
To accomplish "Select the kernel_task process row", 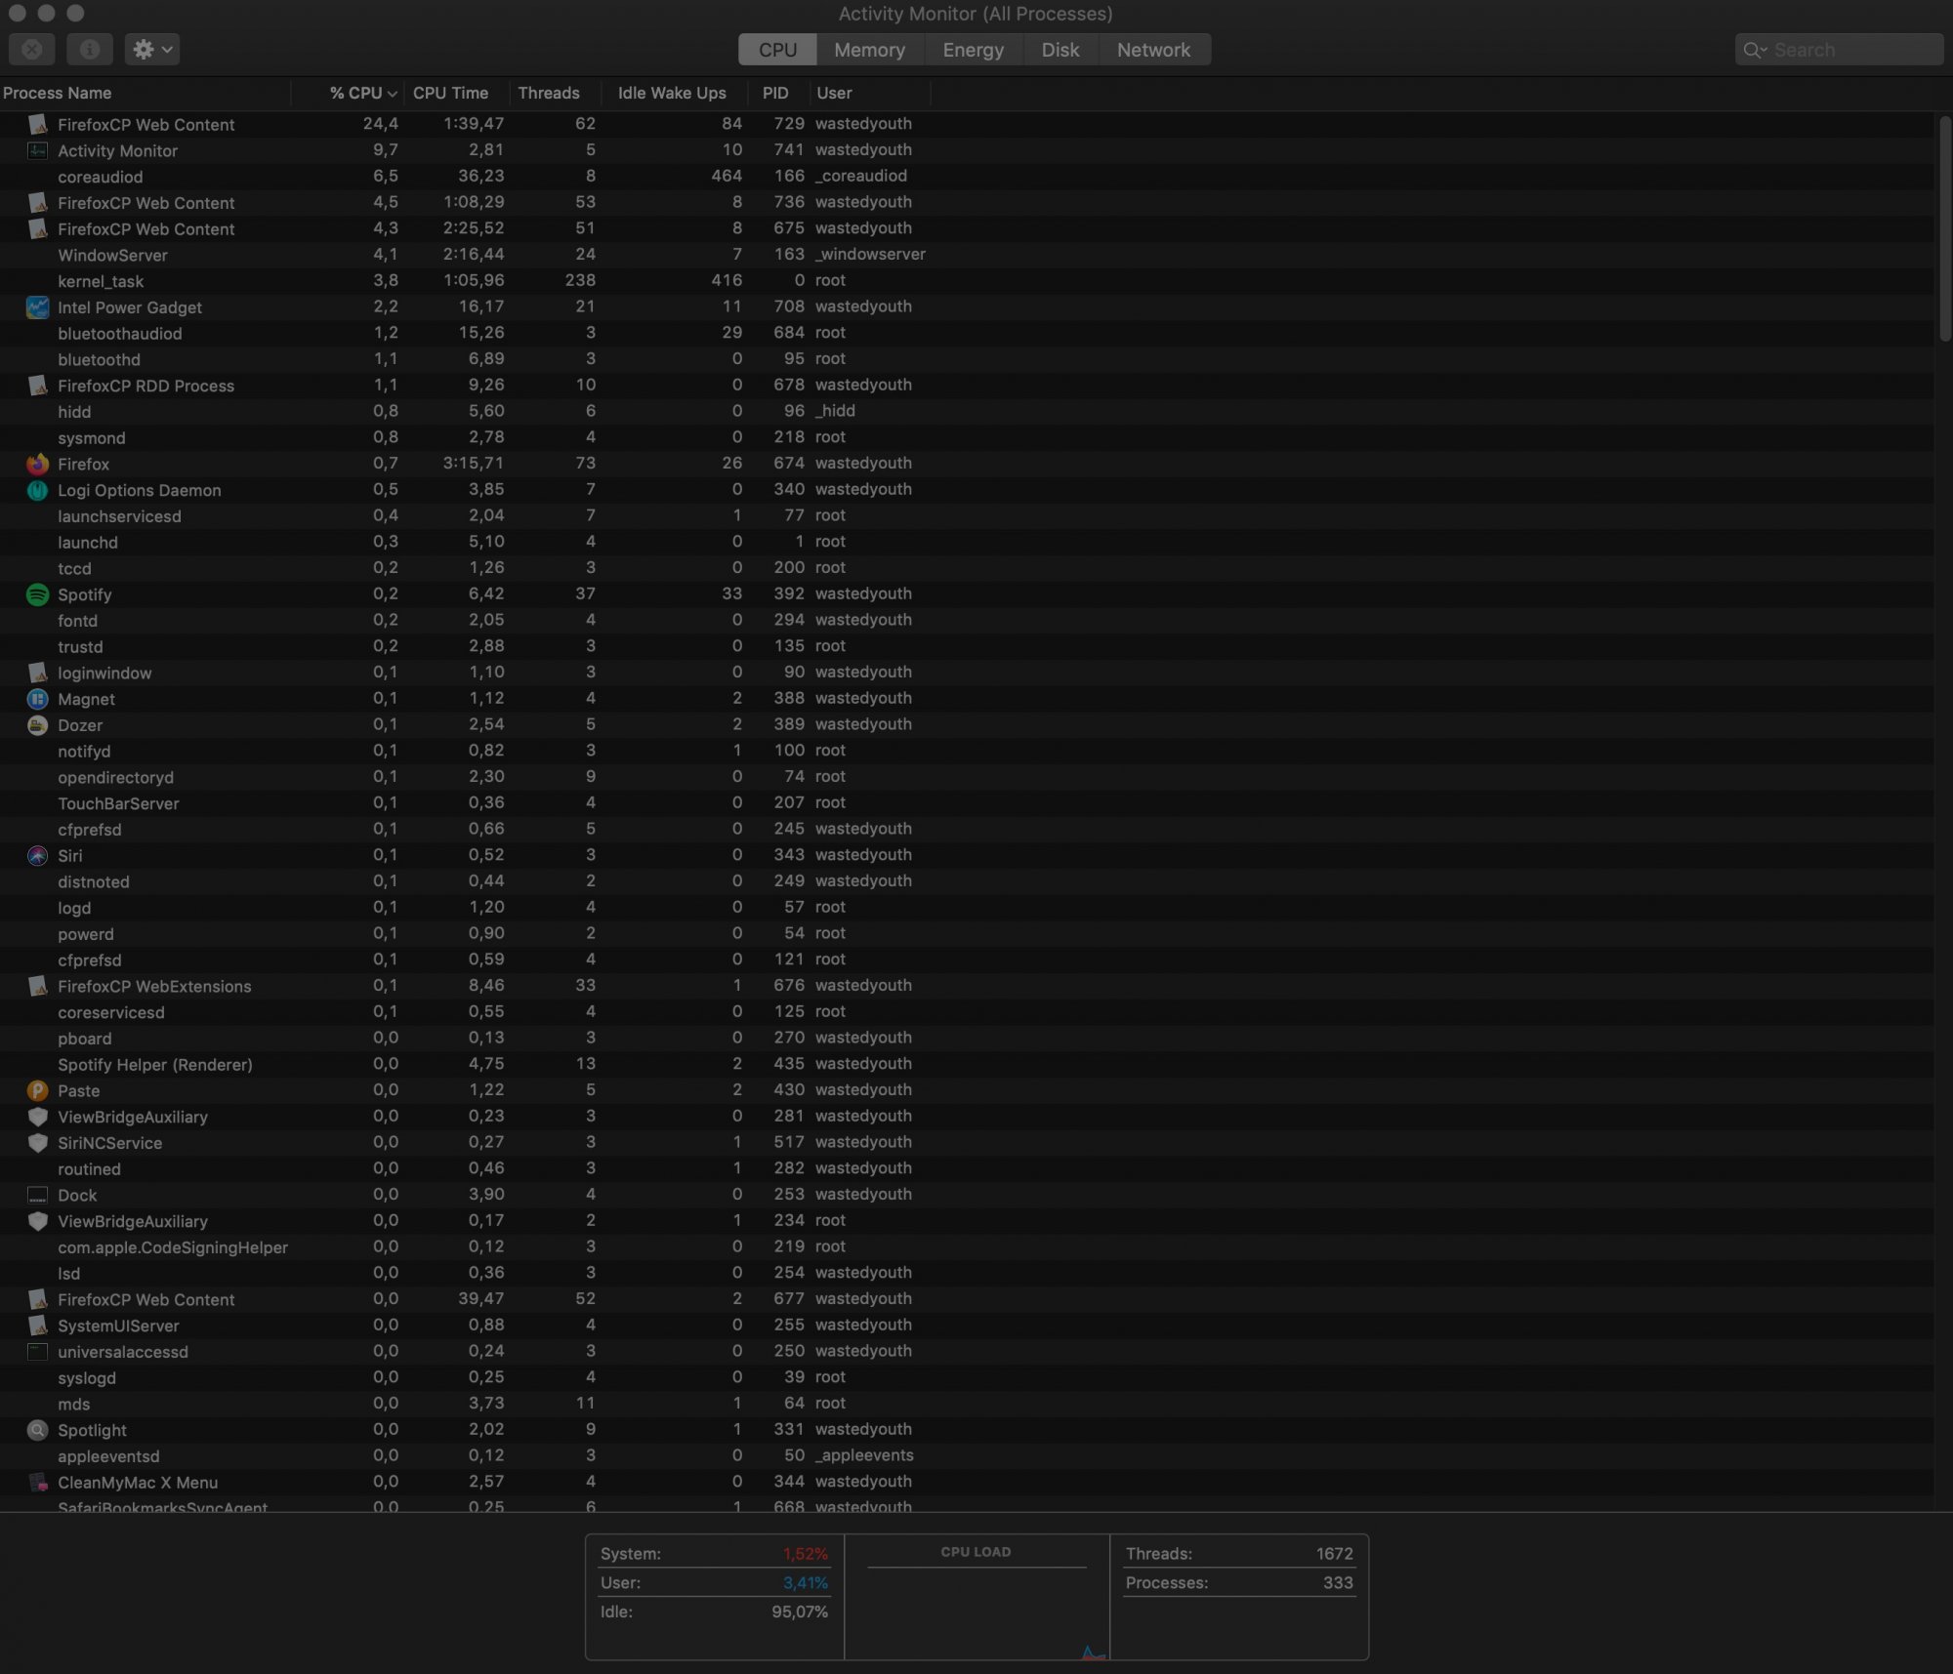I will click(967, 281).
